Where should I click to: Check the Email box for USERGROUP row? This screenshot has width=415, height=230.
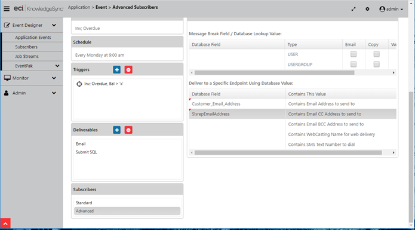[x=353, y=65]
